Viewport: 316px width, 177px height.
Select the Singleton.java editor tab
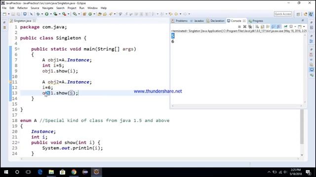[x=23, y=21]
